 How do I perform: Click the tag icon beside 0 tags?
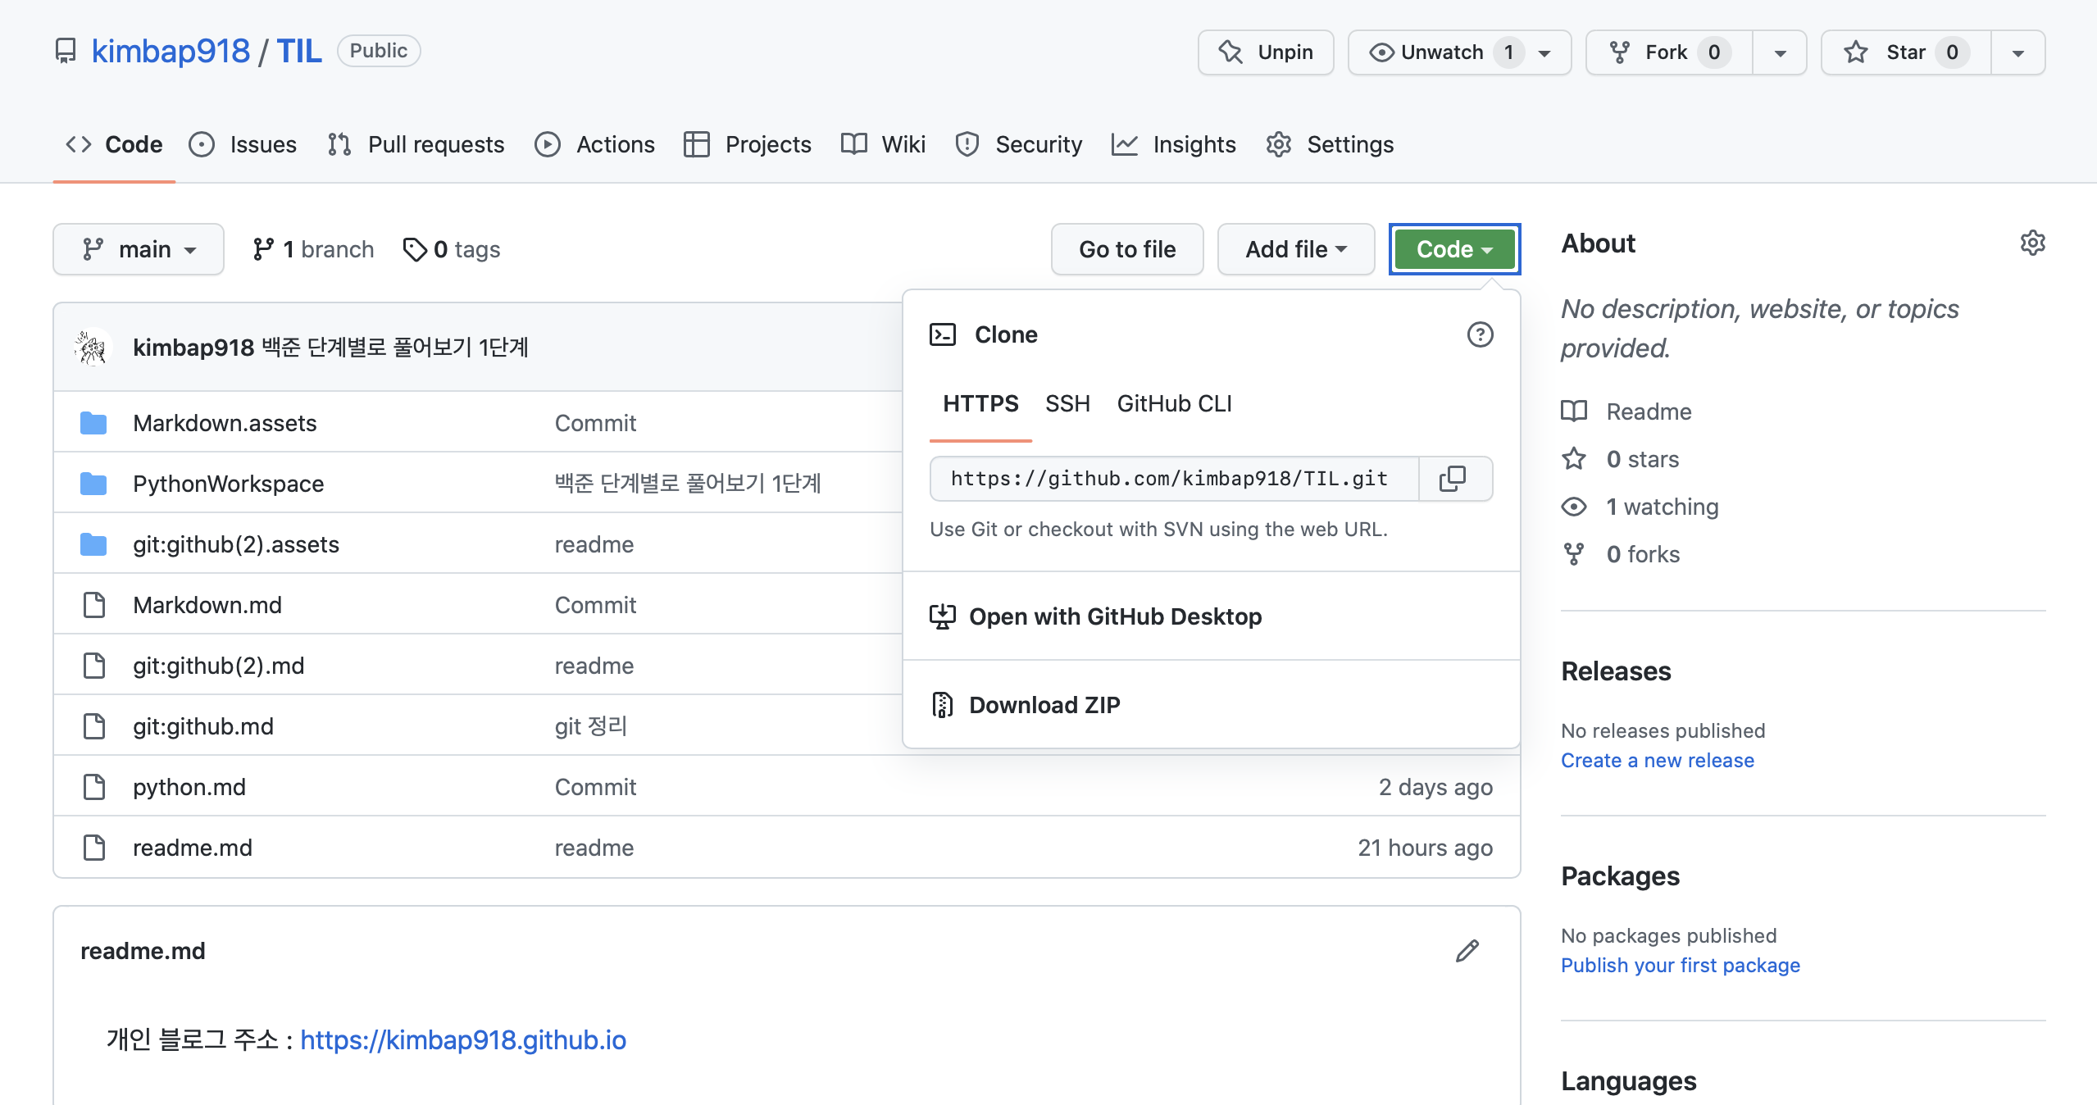415,249
